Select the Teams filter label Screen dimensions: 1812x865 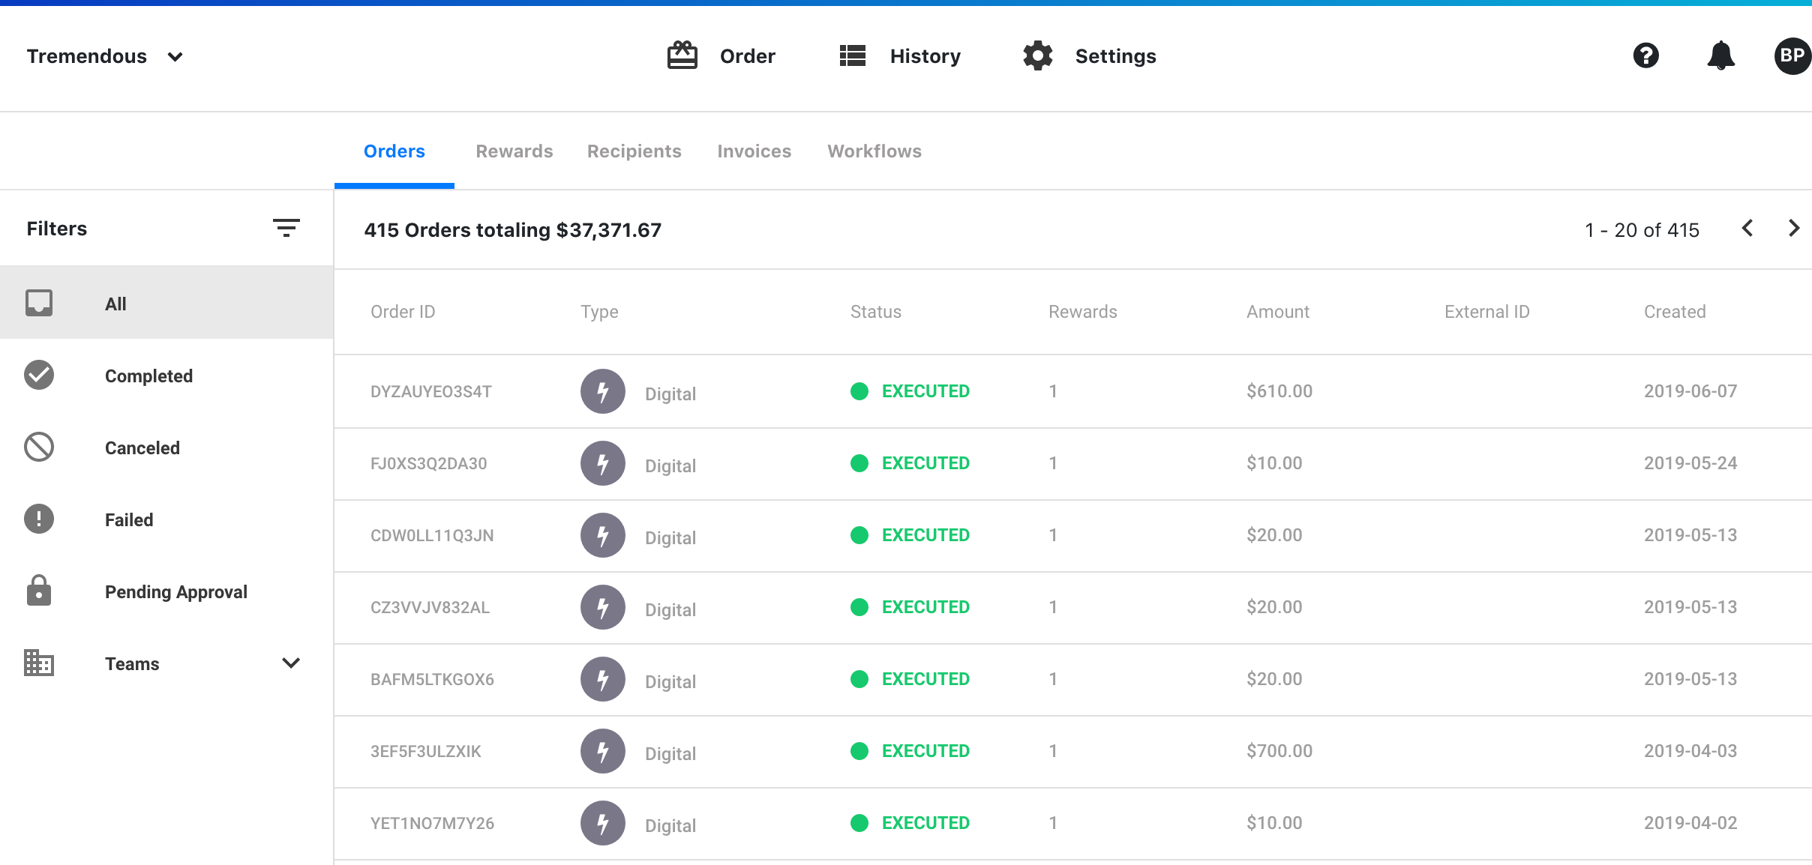pos(132,664)
